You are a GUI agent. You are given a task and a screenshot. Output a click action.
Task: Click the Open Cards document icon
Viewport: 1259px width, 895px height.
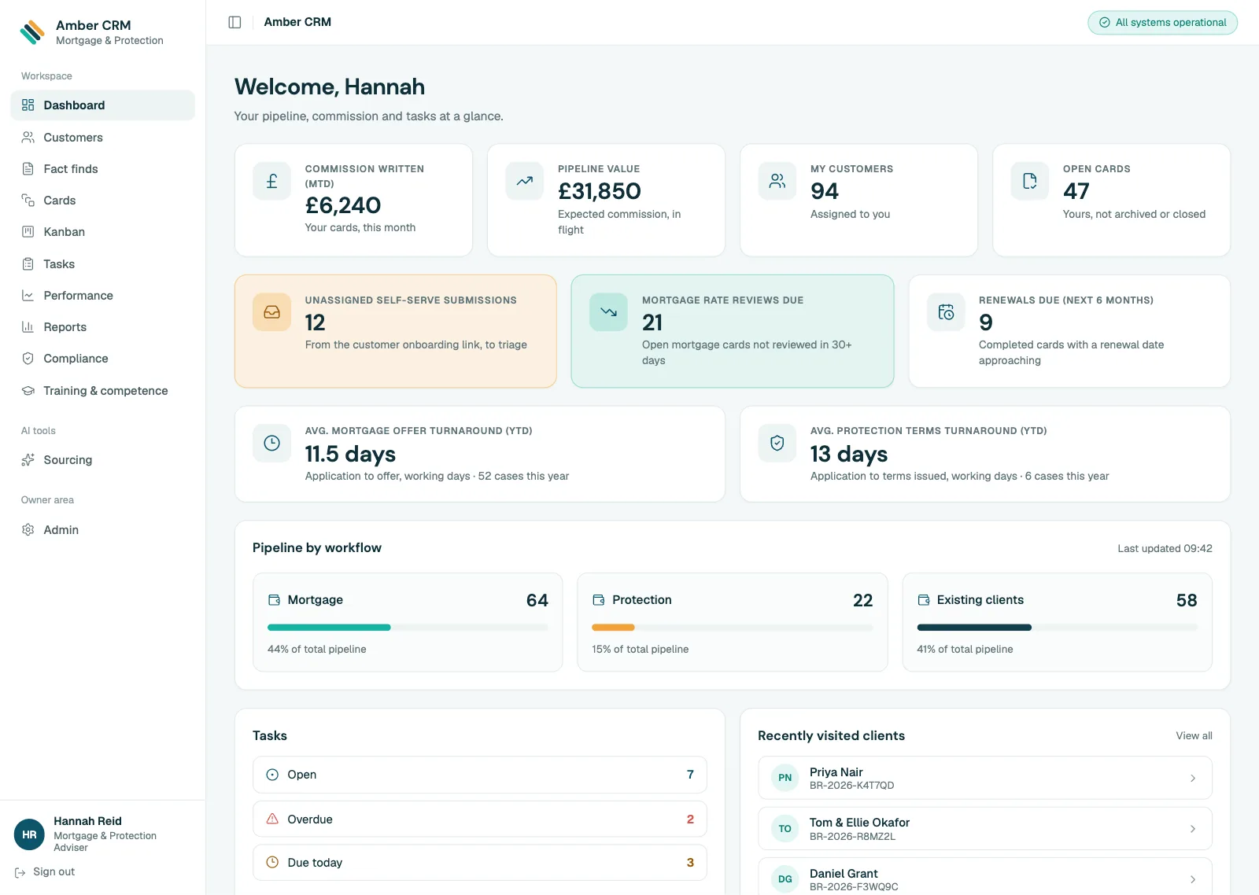(x=1029, y=181)
